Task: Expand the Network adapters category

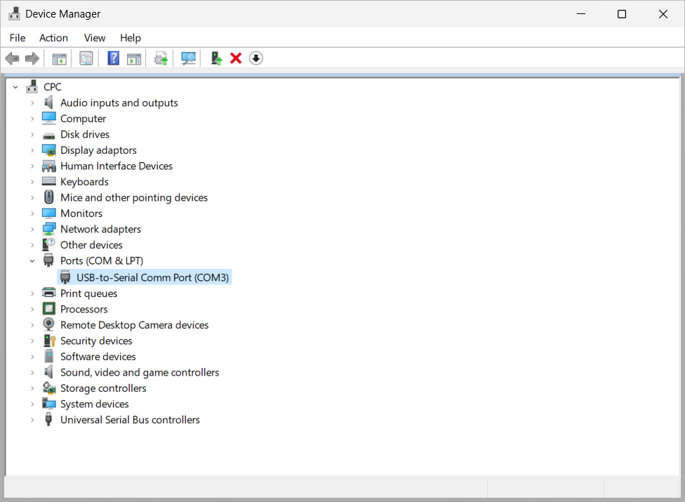Action: click(32, 229)
